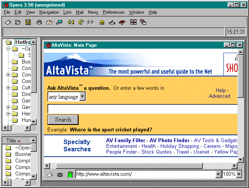This screenshot has width=249, height=188.
Task: Click the AltaVista Search button
Action: click(x=63, y=120)
